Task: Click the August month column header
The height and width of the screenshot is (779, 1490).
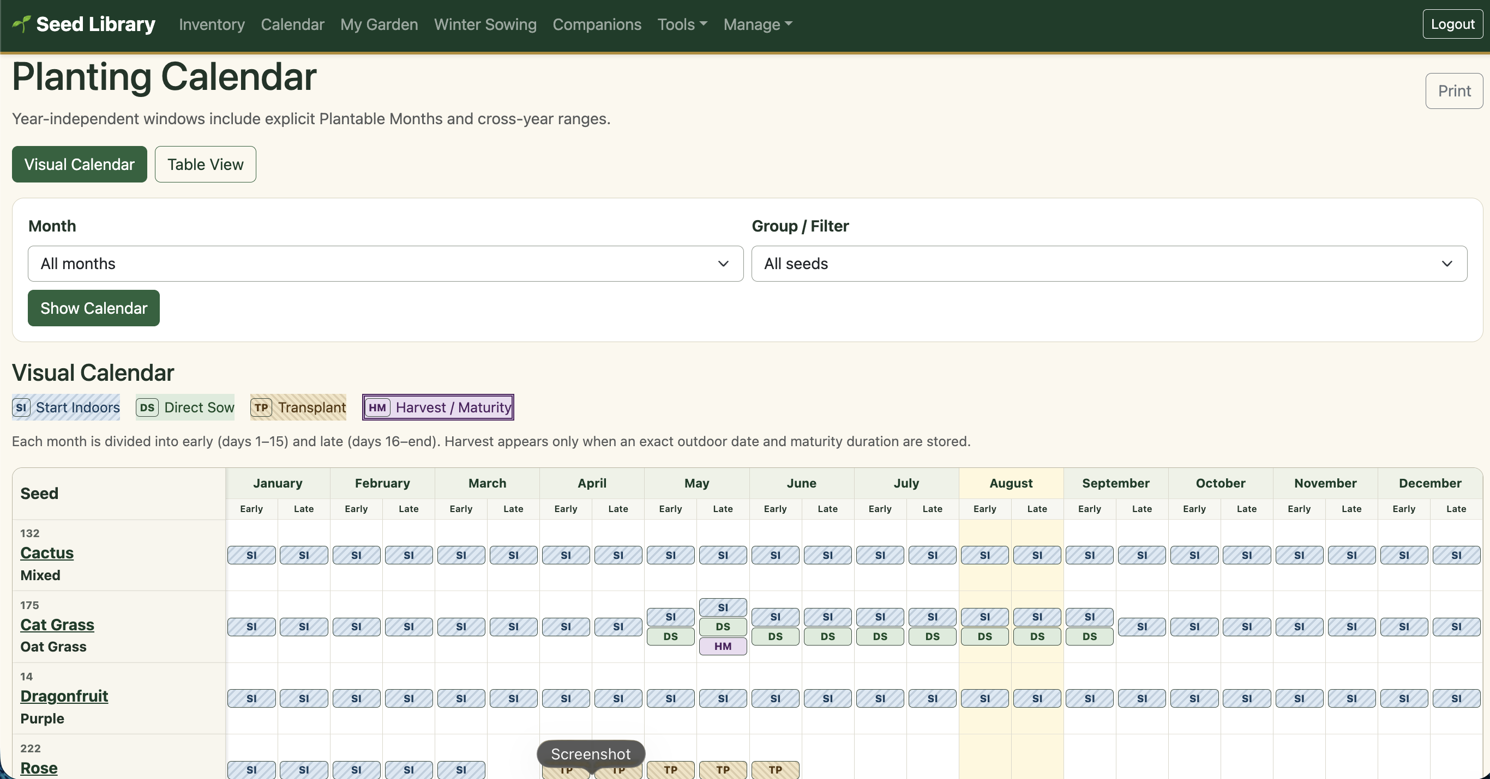Action: [x=1011, y=483]
